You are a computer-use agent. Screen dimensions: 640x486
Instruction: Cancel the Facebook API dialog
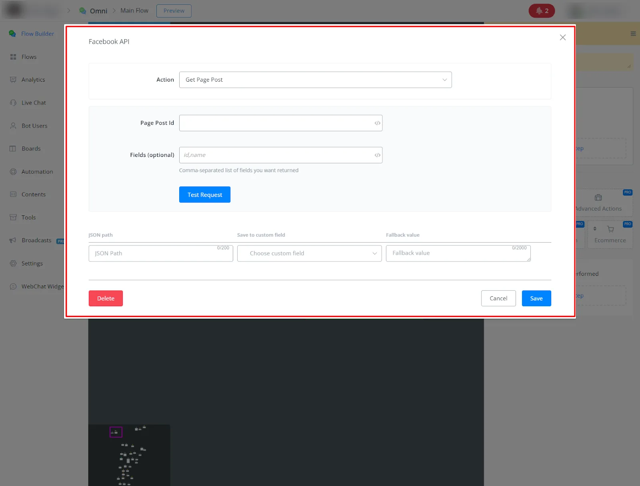pyautogui.click(x=498, y=298)
